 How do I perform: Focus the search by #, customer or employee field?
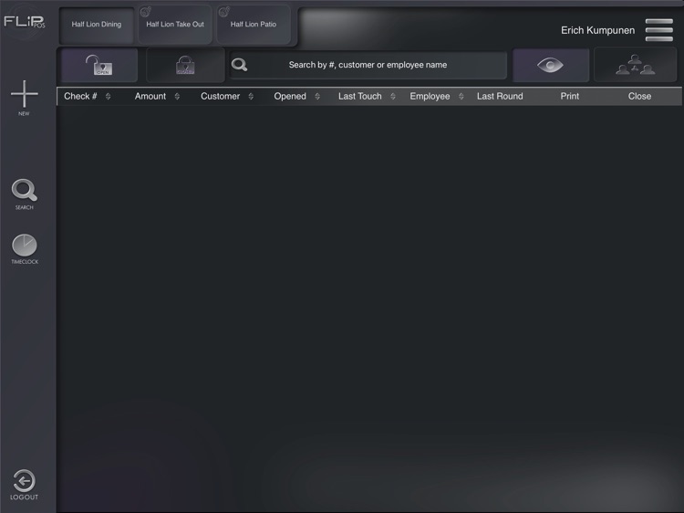tap(368, 65)
